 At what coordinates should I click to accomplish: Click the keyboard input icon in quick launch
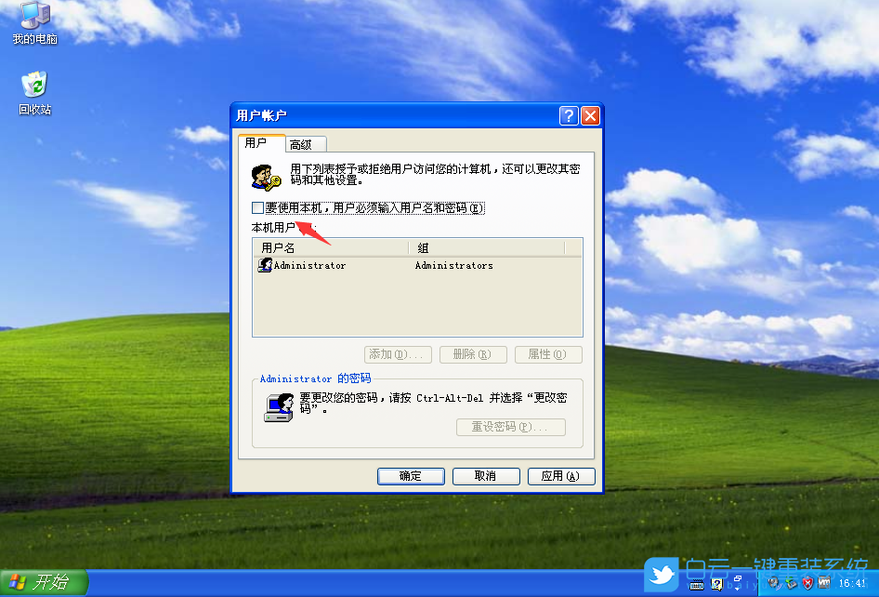(x=695, y=585)
